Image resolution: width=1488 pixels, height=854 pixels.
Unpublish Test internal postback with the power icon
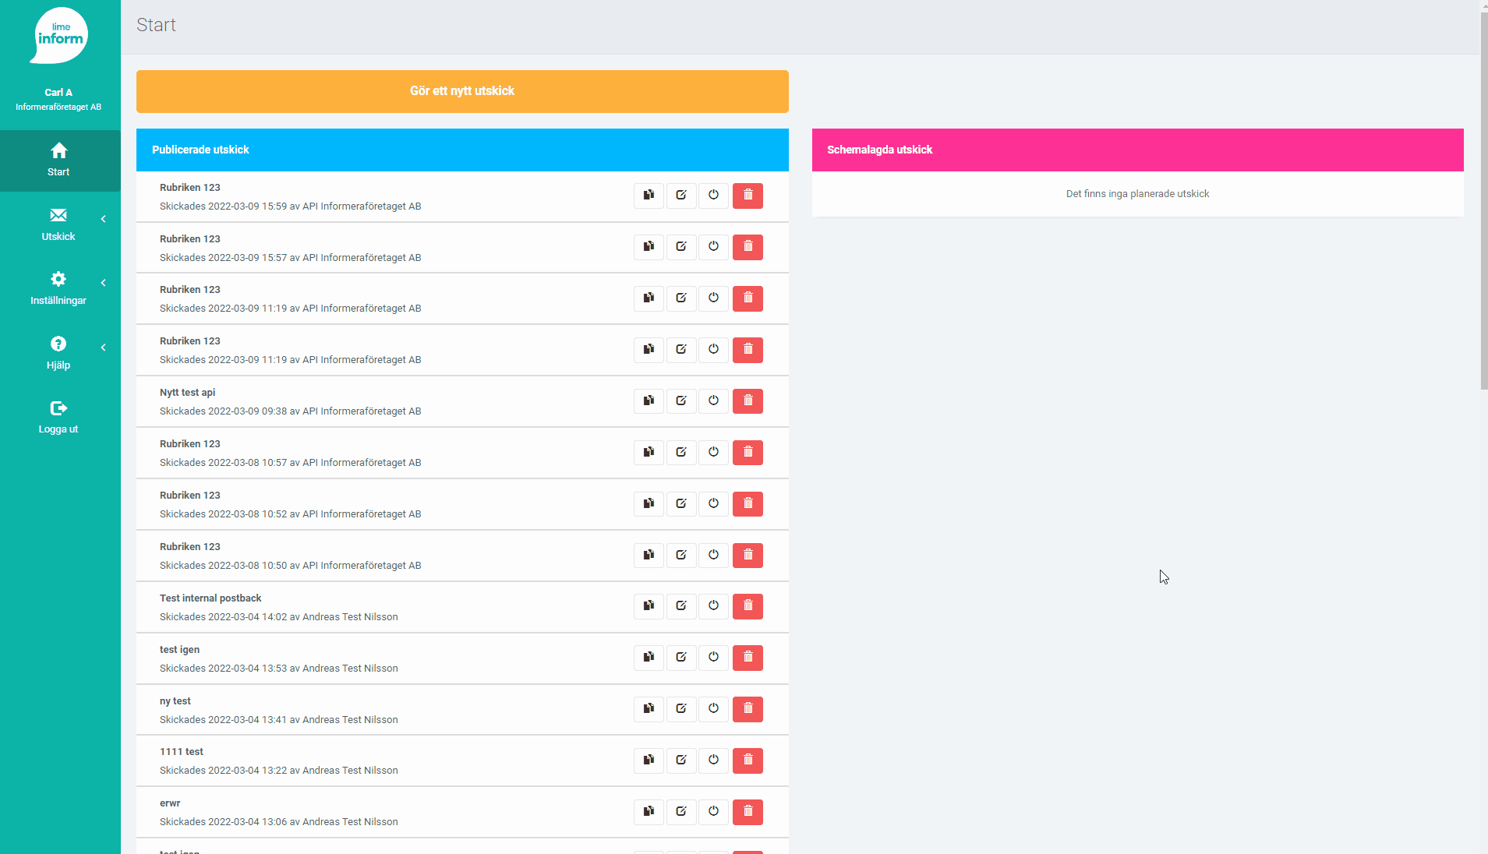pos(713,606)
